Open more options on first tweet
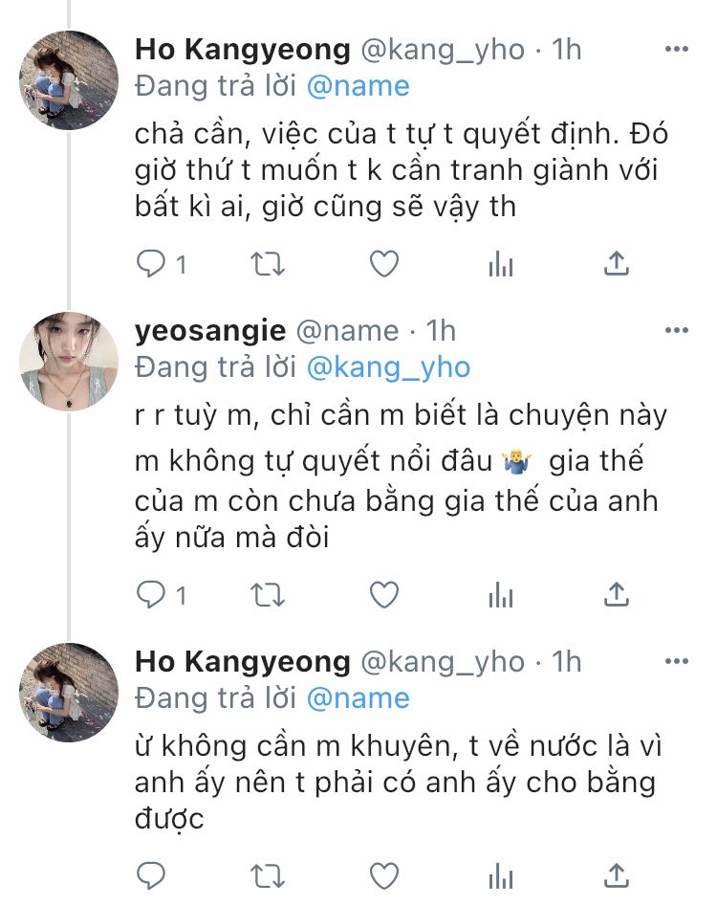Image resolution: width=717 pixels, height=906 pixels. coord(676,48)
